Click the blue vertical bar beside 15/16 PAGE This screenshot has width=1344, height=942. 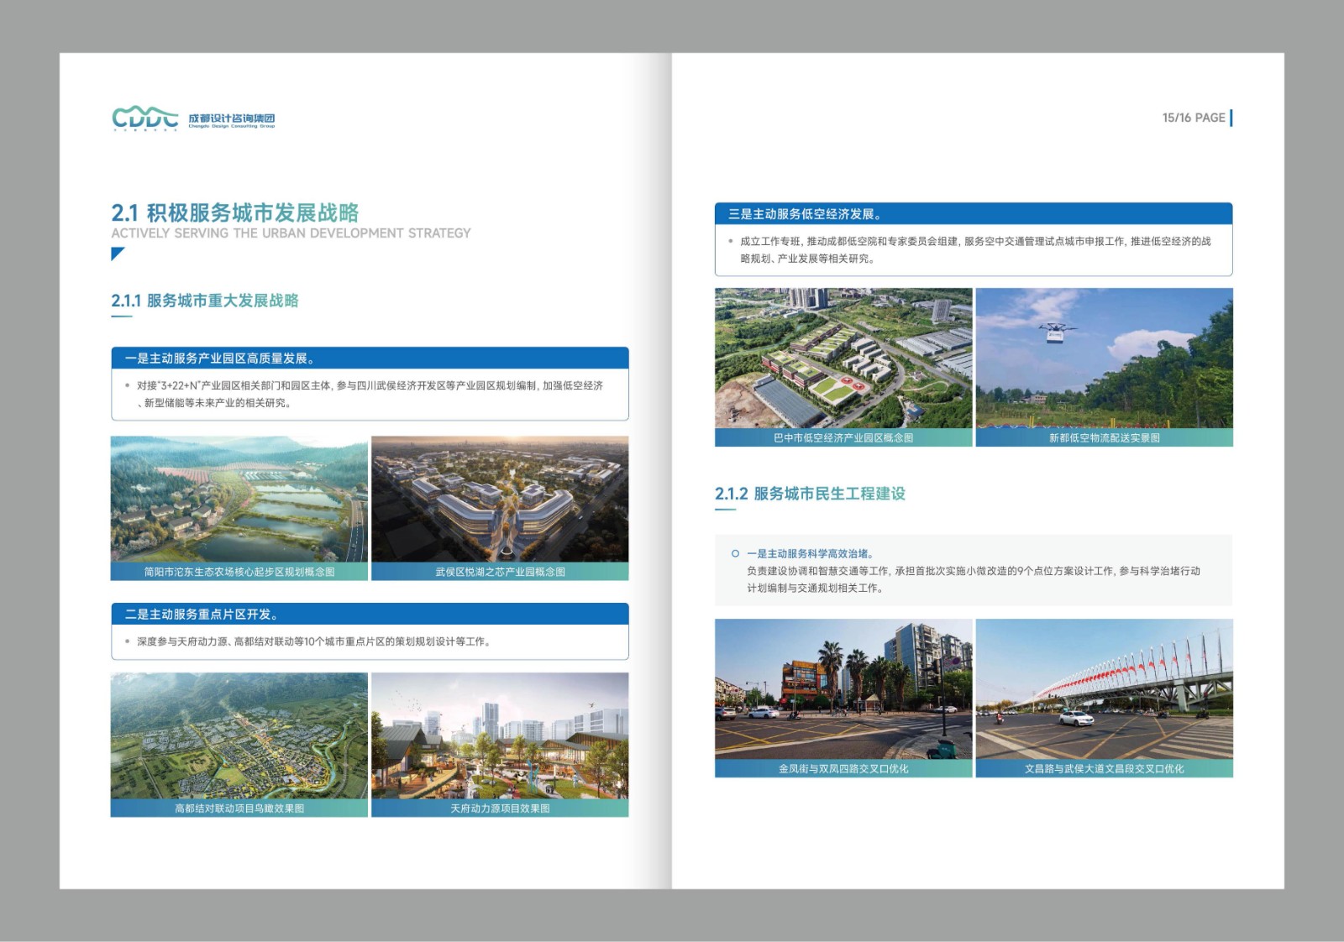point(1231,118)
